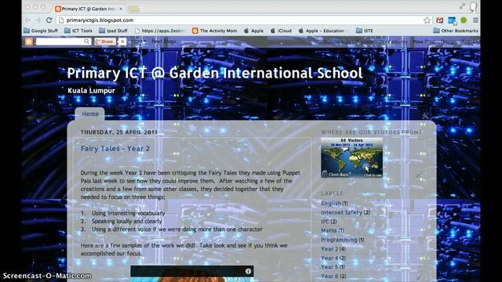Screen dimensions: 502x282
Task: Open the ISTE bookmarks folder
Action: [x=365, y=31]
